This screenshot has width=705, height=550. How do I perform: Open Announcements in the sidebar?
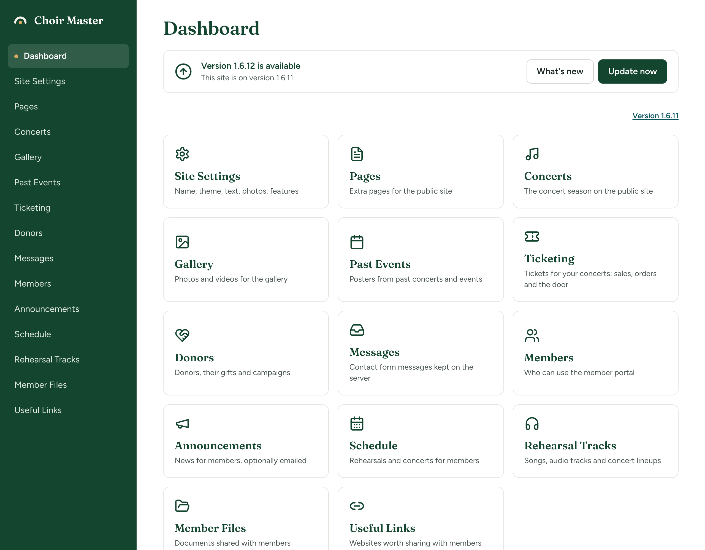point(68,309)
